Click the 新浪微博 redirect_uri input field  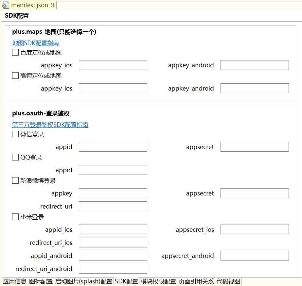tap(113, 207)
